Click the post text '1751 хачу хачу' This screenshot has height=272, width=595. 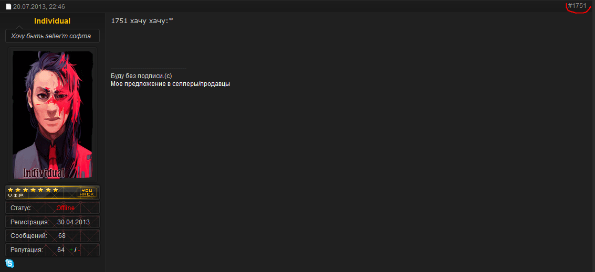tap(142, 20)
